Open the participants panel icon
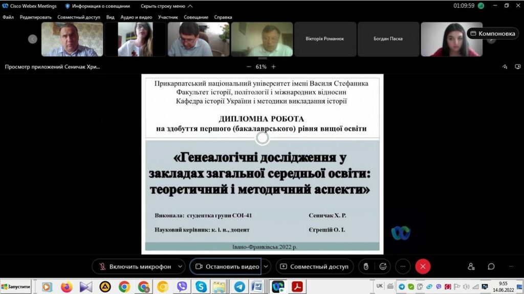Image resolution: width=524 pixels, height=294 pixels. point(471,266)
